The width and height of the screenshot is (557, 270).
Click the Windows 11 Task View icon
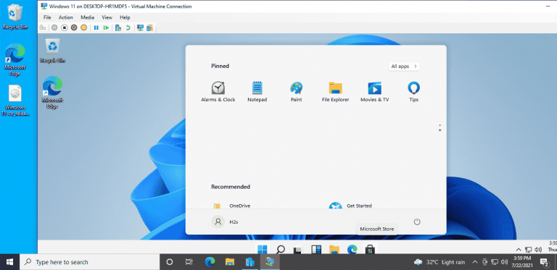point(297,250)
